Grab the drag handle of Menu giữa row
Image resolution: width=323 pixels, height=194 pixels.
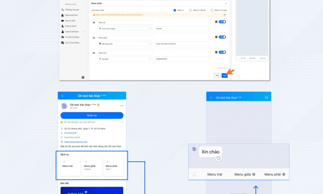tap(94, 38)
